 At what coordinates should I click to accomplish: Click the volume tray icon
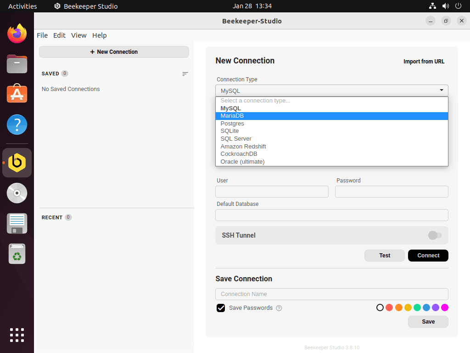(x=445, y=6)
